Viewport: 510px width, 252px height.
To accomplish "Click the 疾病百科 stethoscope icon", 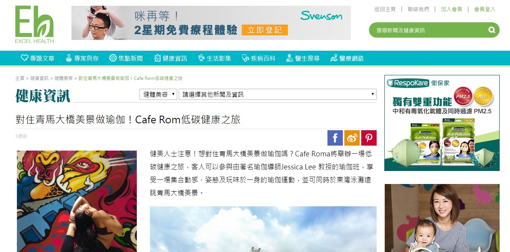I will 246,58.
